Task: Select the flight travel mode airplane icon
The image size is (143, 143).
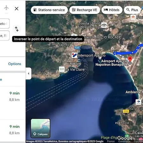Action: point(6,8)
